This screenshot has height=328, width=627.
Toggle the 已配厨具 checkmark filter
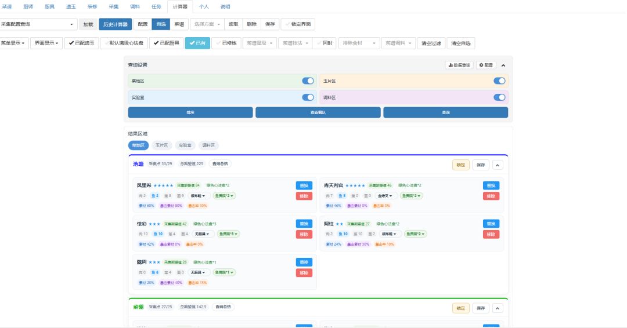click(x=167, y=43)
